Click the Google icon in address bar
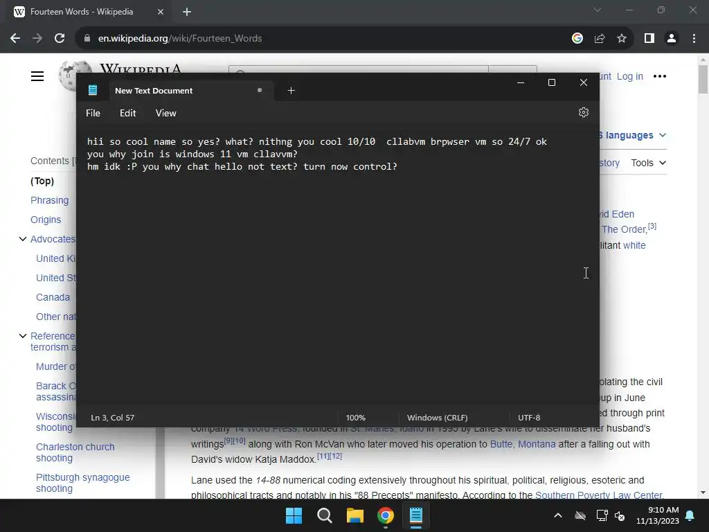The image size is (709, 532). tap(577, 39)
